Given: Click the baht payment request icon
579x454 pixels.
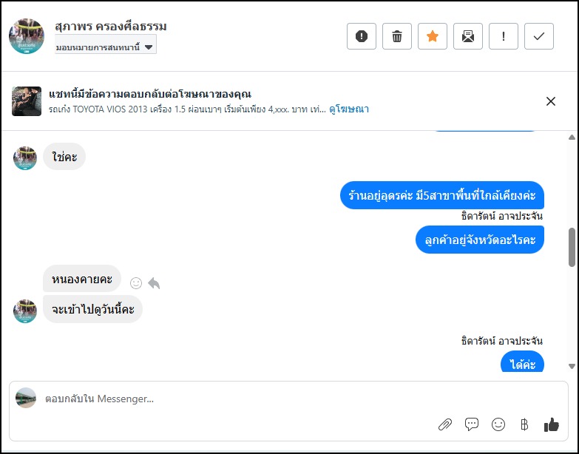Looking at the screenshot, I should click(524, 424).
